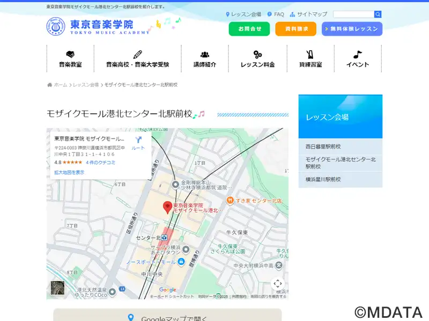Click the orange 資料請求 button
The width and height of the screenshot is (429, 321).
click(x=295, y=29)
